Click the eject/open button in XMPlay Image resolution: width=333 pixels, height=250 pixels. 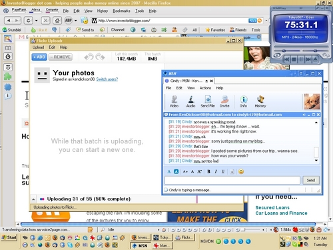click(315, 59)
